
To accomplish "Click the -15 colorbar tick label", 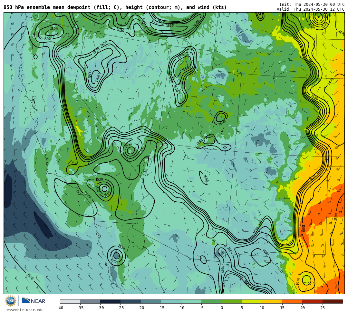I will click(x=161, y=308).
